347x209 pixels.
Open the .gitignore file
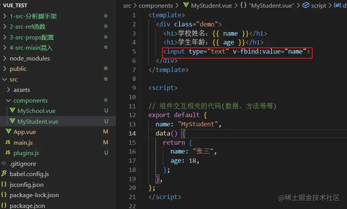coord(23,163)
